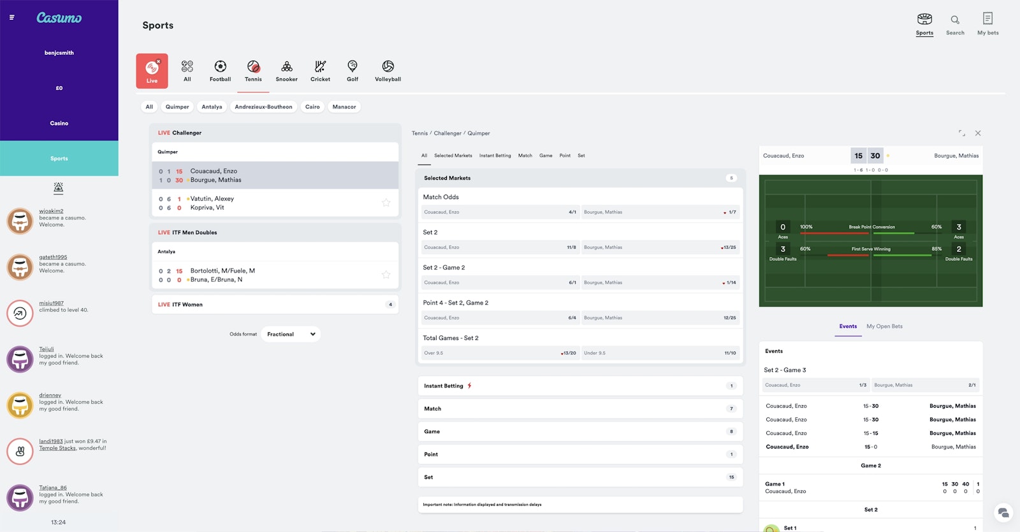Favorite the Bortolotti/Fuele doubles match star
The width and height of the screenshot is (1020, 532).
click(x=386, y=275)
